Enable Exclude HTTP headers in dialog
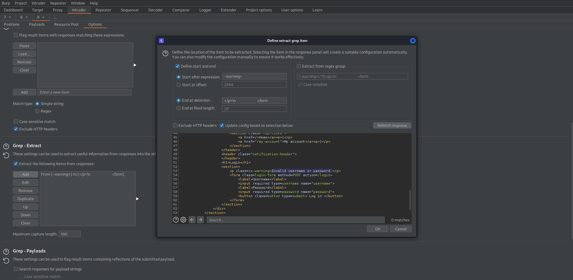This screenshot has width=573, height=280. [x=175, y=125]
